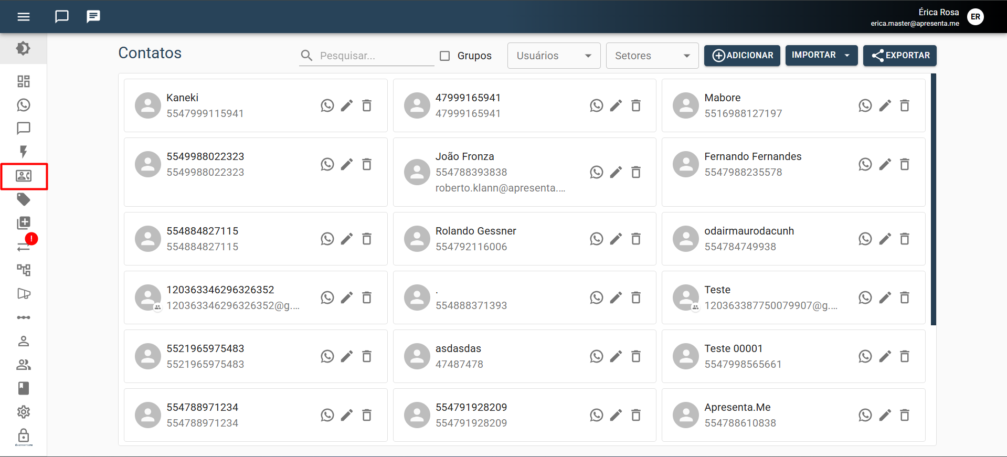Viewport: 1007px width, 457px height.
Task: Click the ADICIONAR button
Action: [x=742, y=55]
